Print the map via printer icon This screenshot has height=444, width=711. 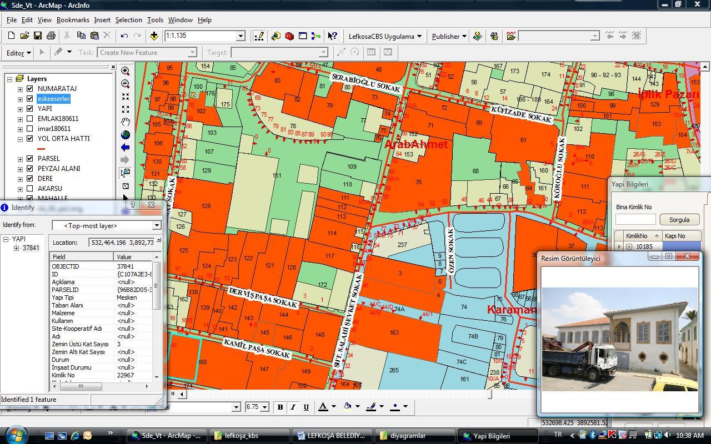point(51,36)
